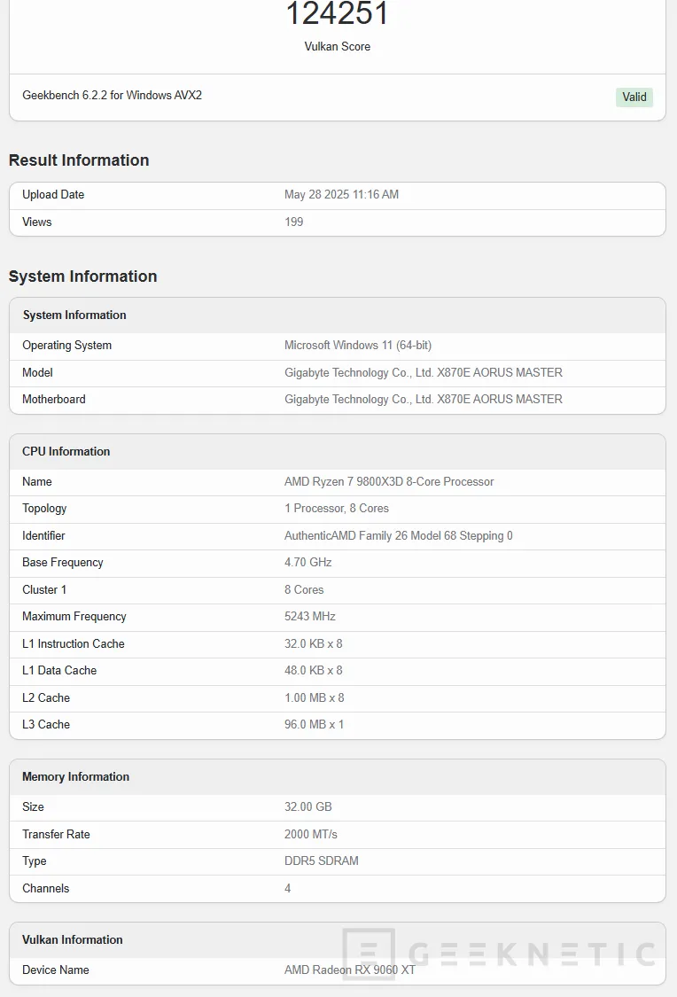Select the Views count 199
The width and height of the screenshot is (677, 997).
coord(292,222)
